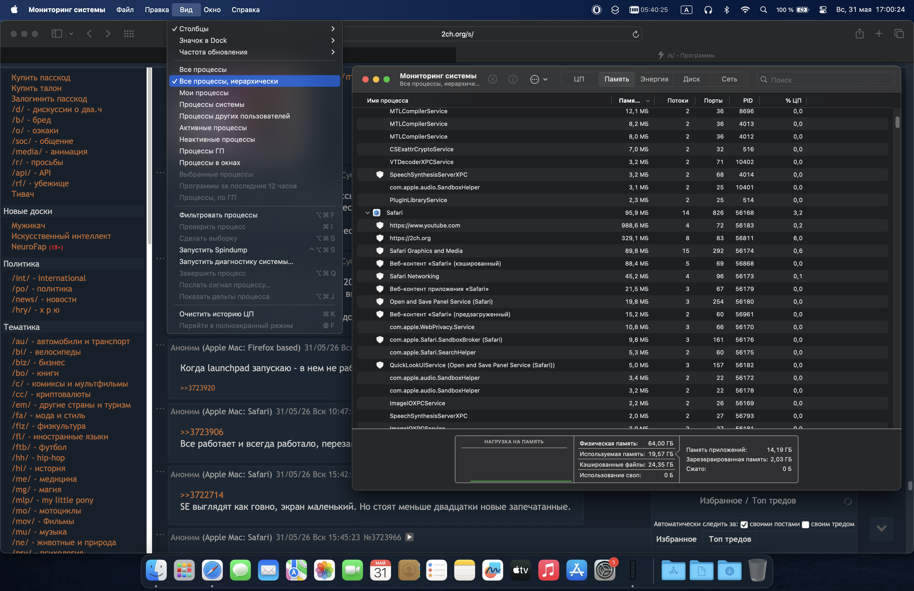Open the "/mlp/ - my little pony" link
The image size is (914, 591).
pos(53,500)
